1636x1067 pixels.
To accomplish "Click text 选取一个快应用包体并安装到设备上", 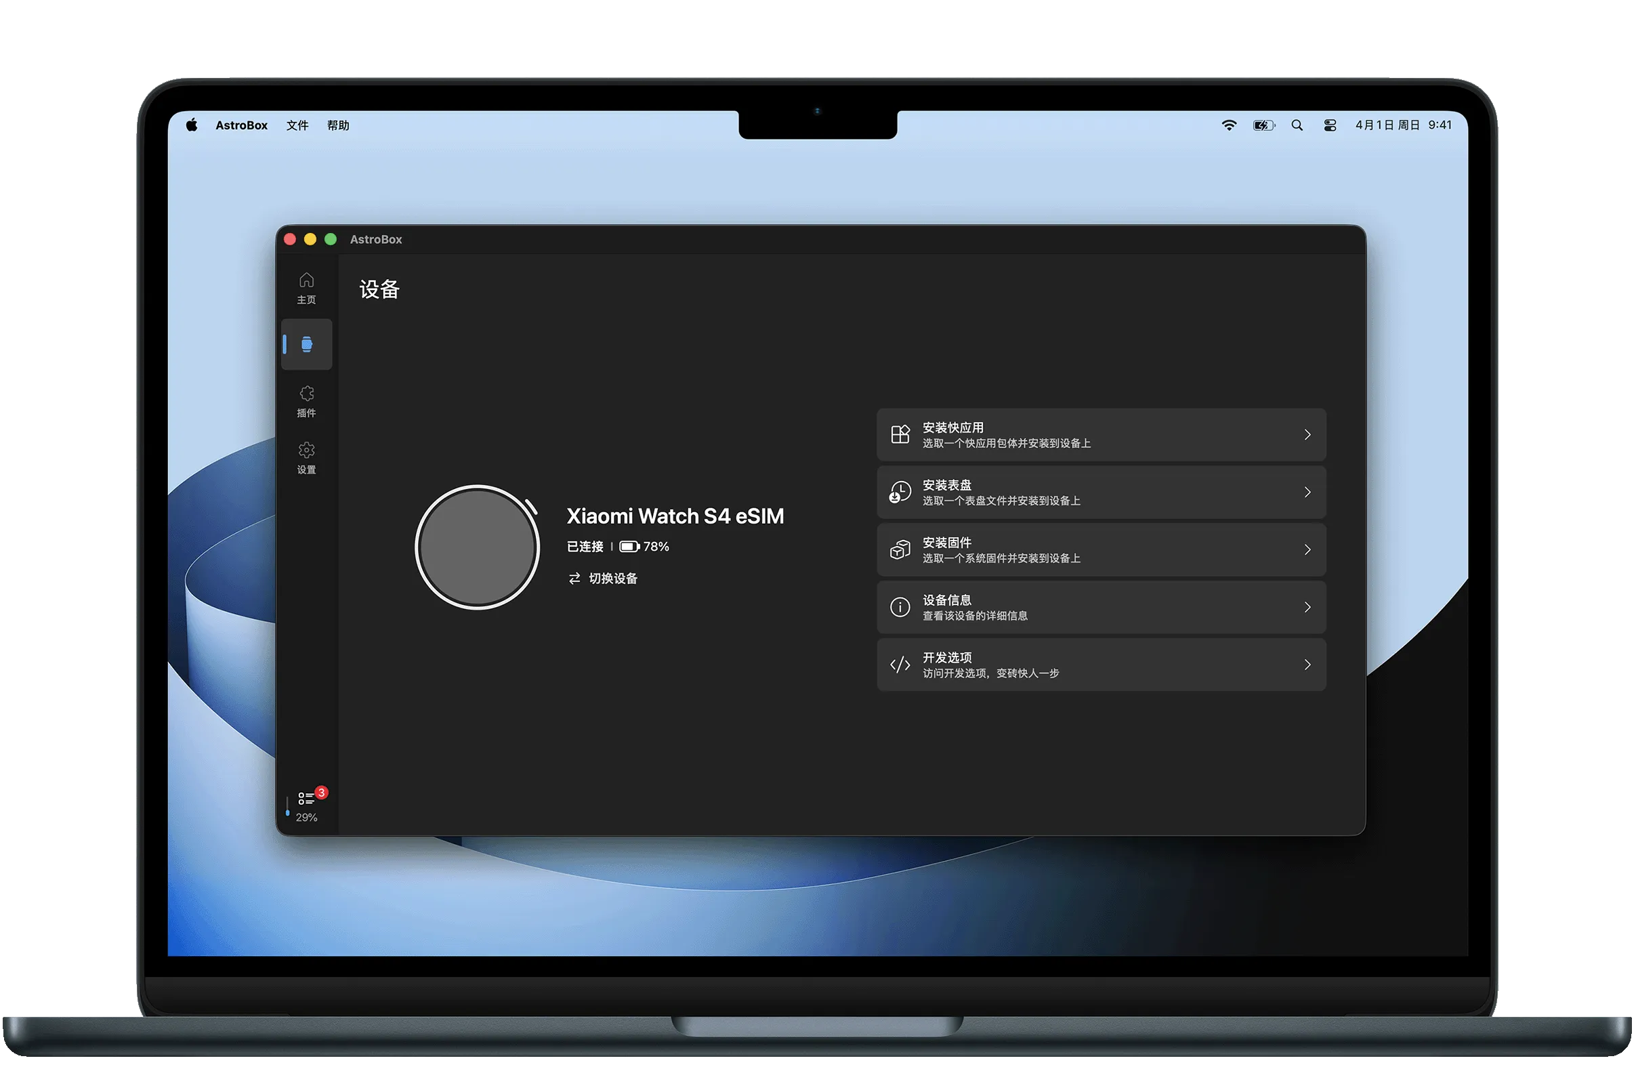I will coord(1007,444).
